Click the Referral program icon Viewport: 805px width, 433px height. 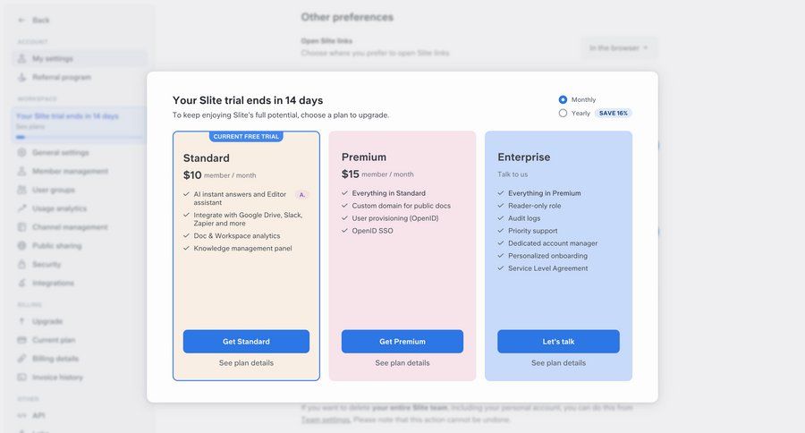[x=21, y=77]
